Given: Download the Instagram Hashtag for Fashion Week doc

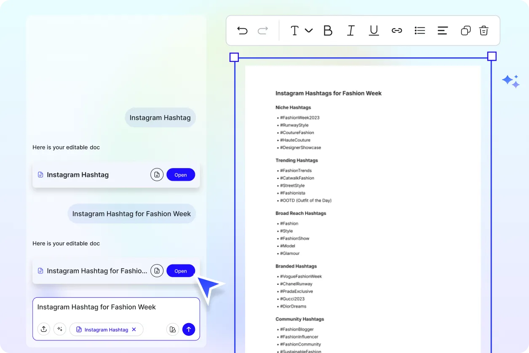Looking at the screenshot, I should pos(157,271).
